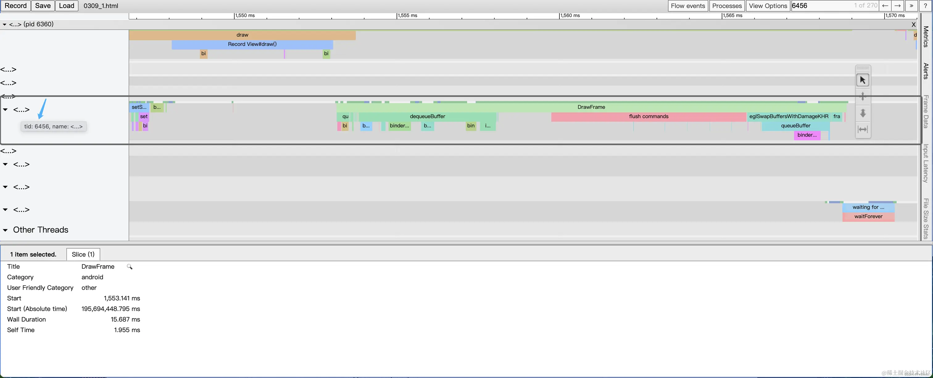Open the View Options dropdown

click(768, 6)
